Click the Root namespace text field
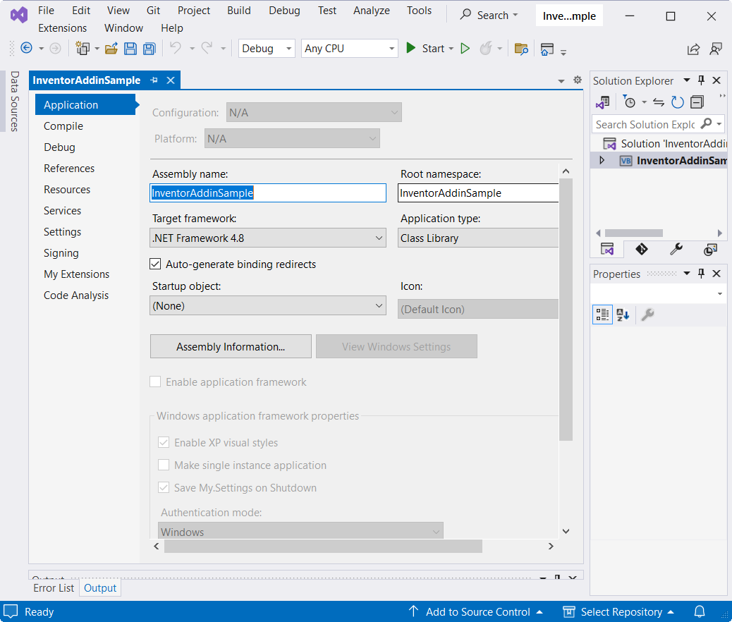The height and width of the screenshot is (622, 732). [x=478, y=193]
